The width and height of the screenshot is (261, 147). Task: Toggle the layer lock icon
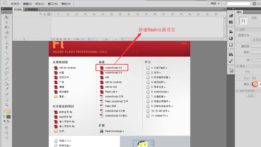[x=45, y=14]
